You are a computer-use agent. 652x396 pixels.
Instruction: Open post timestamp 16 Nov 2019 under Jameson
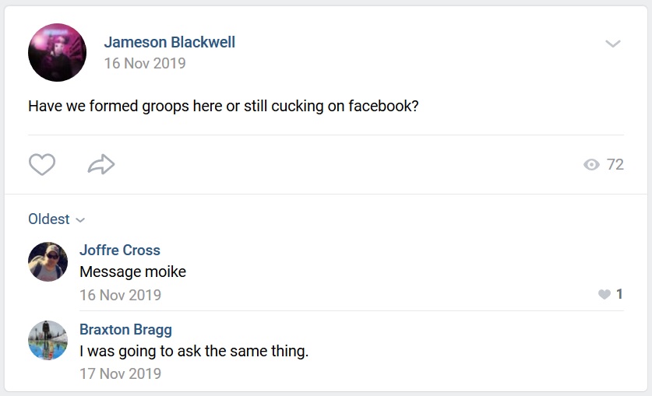coord(145,64)
